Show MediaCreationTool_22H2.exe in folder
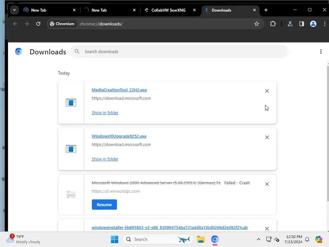This screenshot has width=329, height=247. (x=105, y=113)
